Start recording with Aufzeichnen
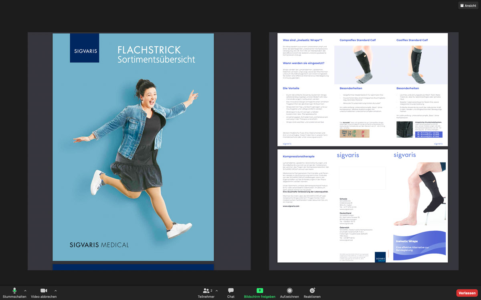 (x=289, y=293)
